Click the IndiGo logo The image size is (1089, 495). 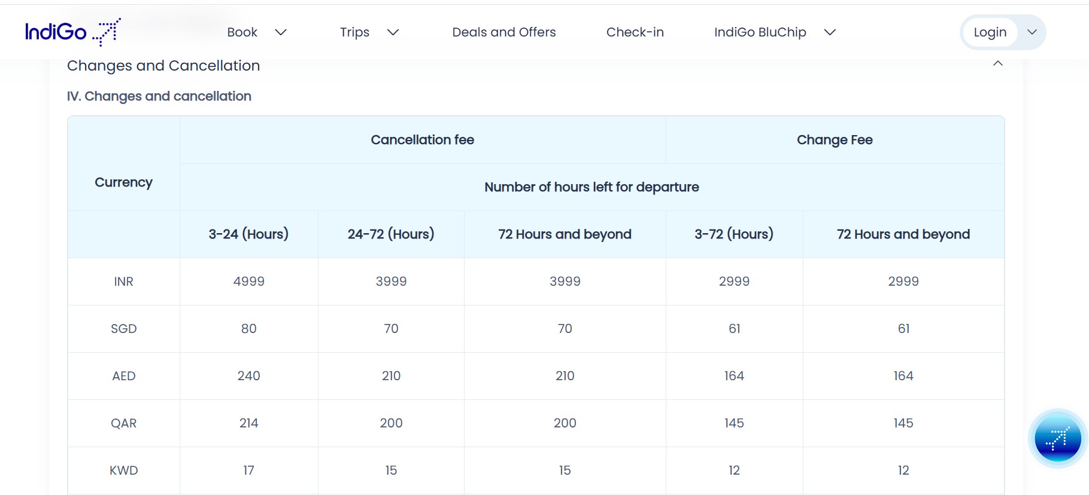pyautogui.click(x=72, y=32)
